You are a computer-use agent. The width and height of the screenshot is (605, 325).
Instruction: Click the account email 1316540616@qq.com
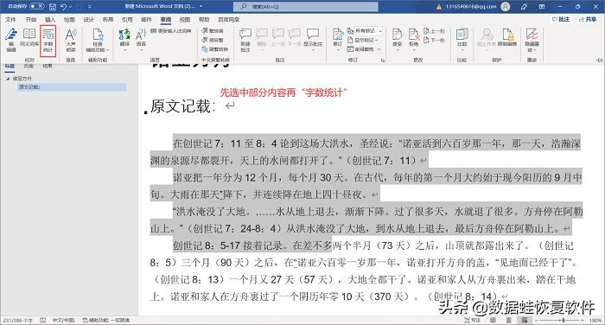pos(471,7)
